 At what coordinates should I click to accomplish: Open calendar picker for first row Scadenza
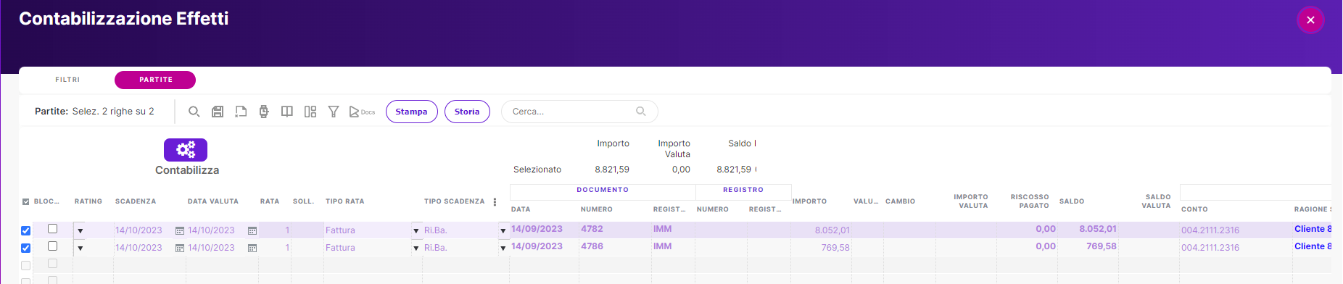tap(180, 230)
